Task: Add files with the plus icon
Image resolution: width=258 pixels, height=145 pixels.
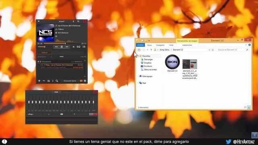Action: pyautogui.click(x=39, y=81)
